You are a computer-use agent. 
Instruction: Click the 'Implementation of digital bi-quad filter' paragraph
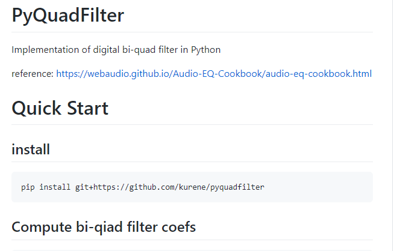[116, 50]
